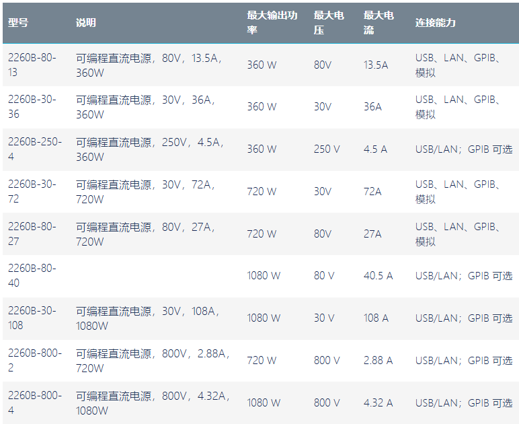Open model 2260B-800-2

pos(35,361)
